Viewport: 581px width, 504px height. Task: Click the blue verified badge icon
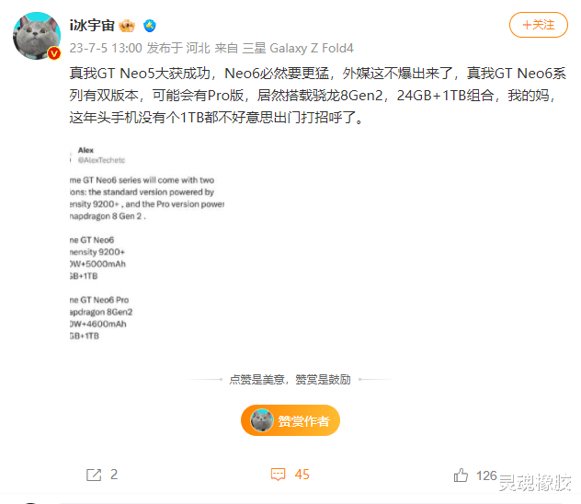click(x=150, y=26)
